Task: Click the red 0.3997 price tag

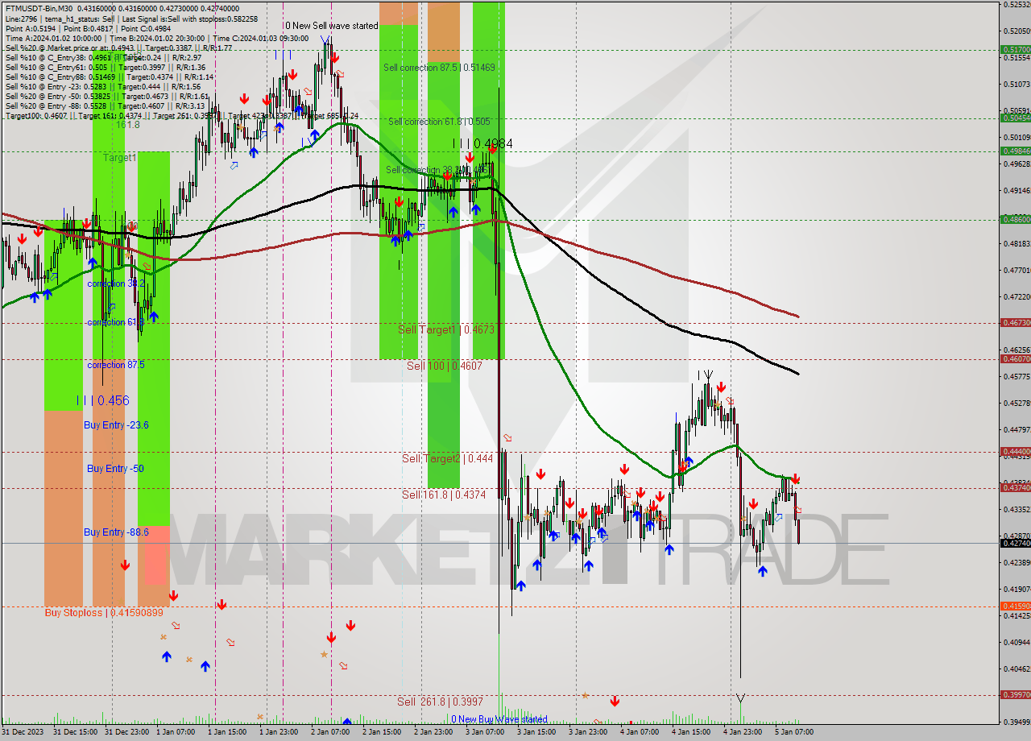Action: pyautogui.click(x=1015, y=694)
